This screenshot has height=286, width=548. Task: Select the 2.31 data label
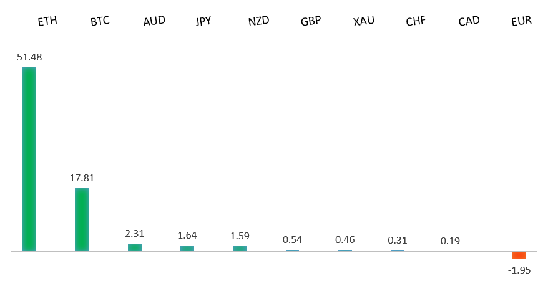pos(135,234)
